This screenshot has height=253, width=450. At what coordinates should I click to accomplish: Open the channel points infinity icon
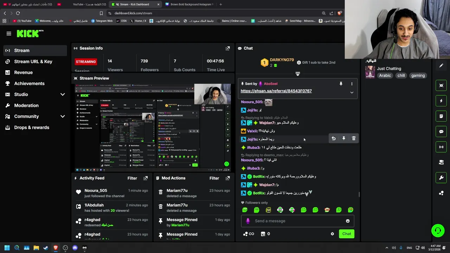point(249,234)
